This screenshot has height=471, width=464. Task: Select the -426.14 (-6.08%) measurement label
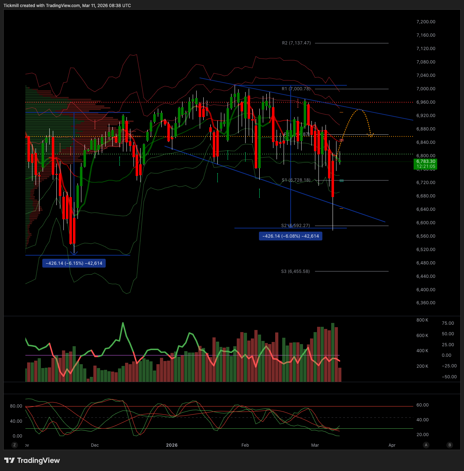[291, 236]
